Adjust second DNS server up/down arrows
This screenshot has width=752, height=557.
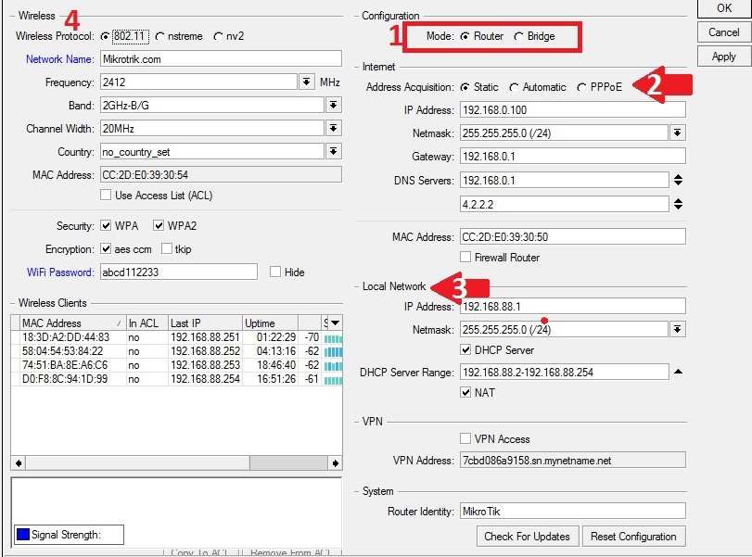(678, 204)
